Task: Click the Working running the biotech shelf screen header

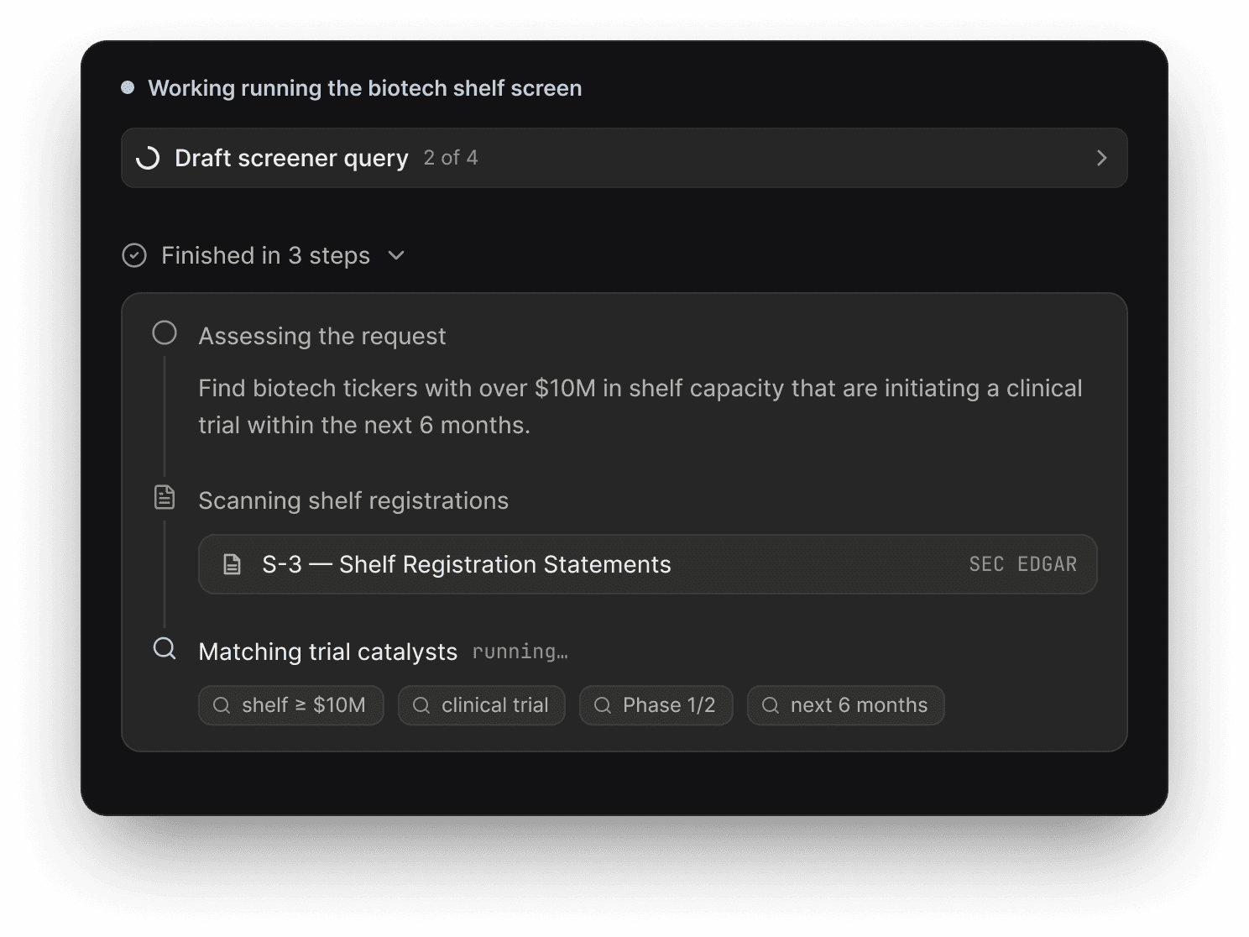Action: point(365,88)
